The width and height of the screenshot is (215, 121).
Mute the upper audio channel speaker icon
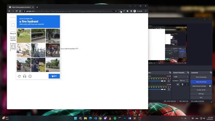165,81
